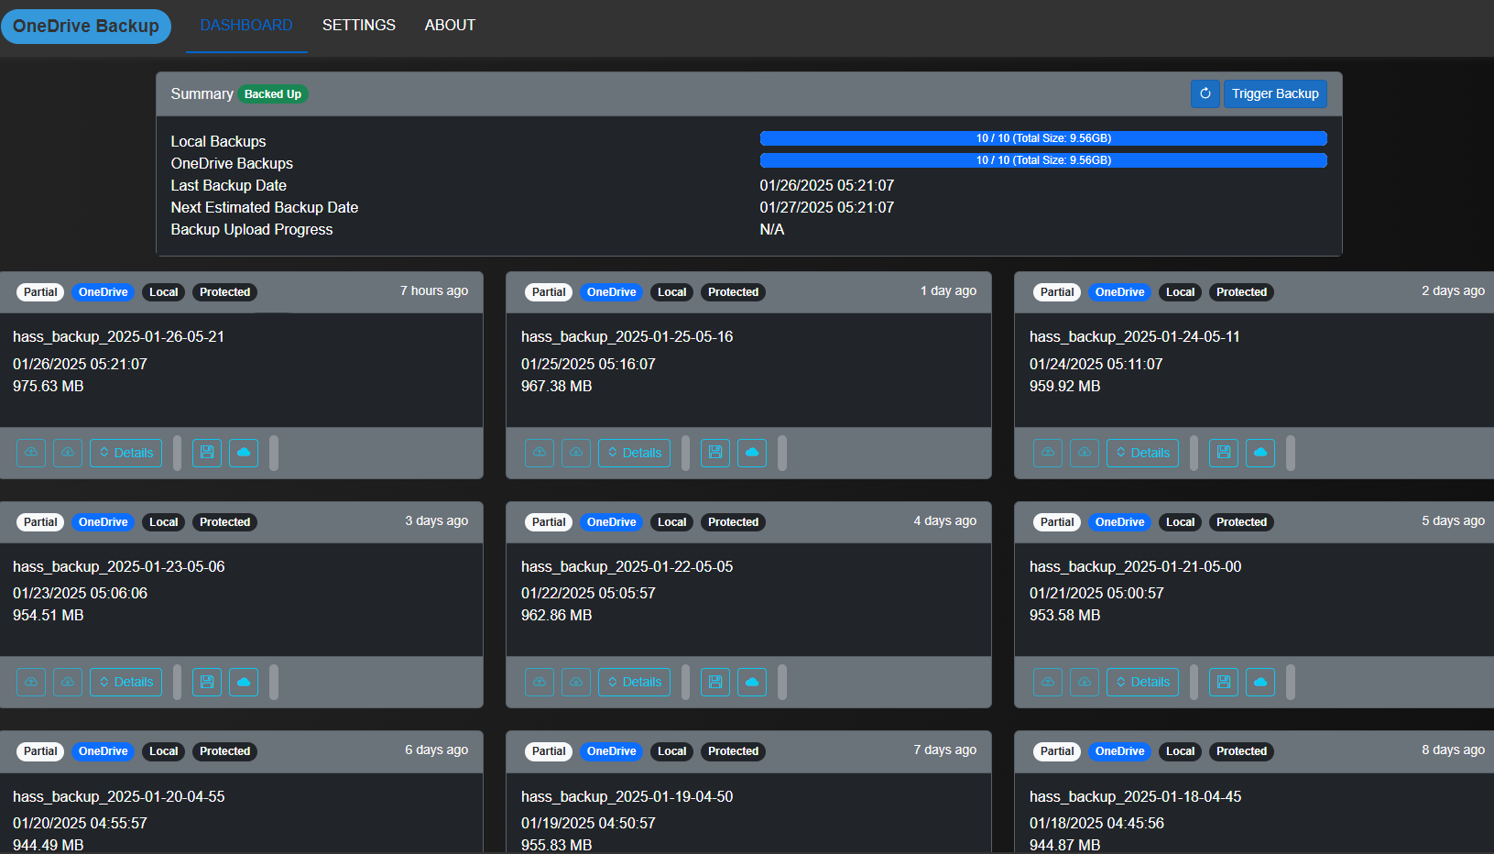Screen dimensions: 1494x854
Task: Click the file name hass_backup_2025-01-18-04-45
Action: tap(1136, 797)
